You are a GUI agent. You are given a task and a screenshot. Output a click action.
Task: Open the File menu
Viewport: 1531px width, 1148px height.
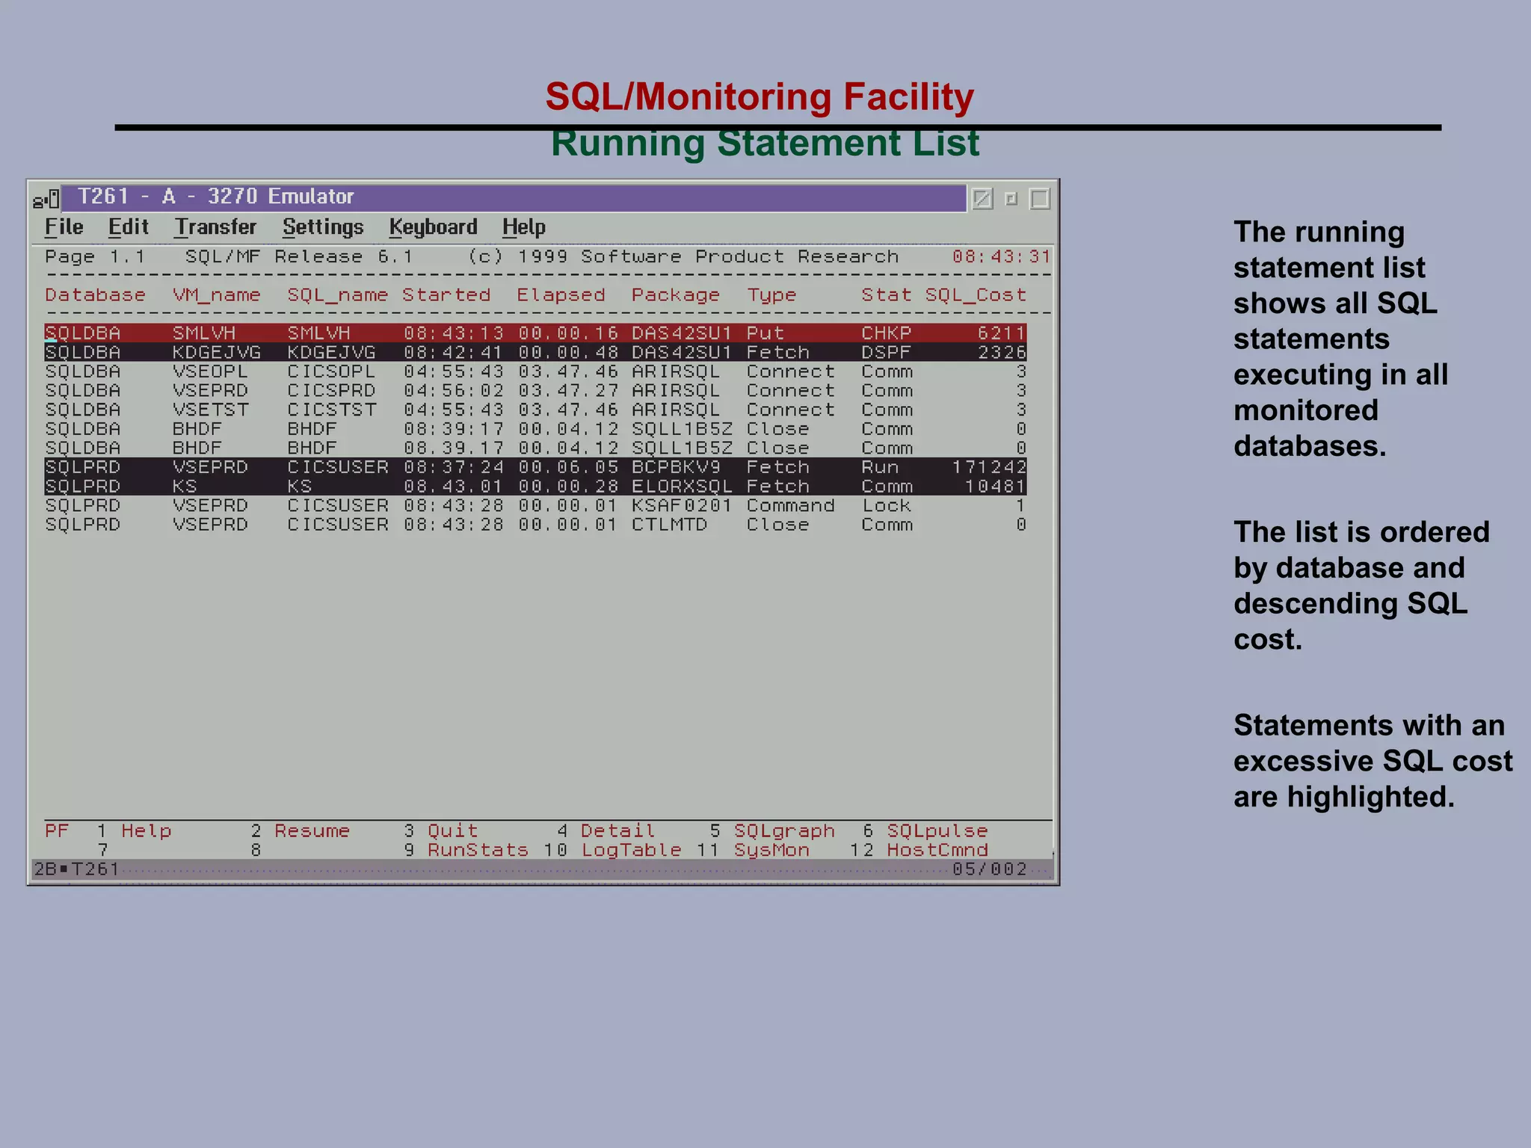click(x=64, y=227)
